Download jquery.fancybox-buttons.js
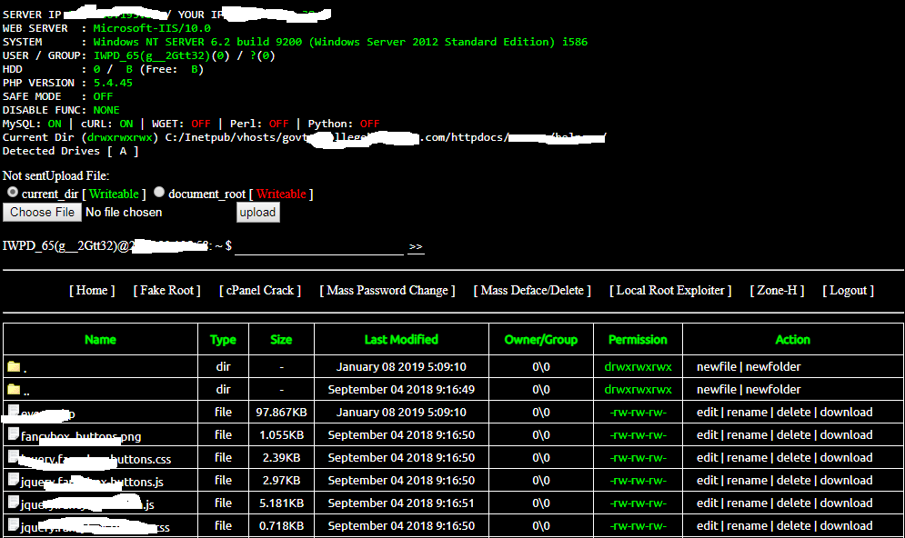905x538 pixels. point(846,480)
